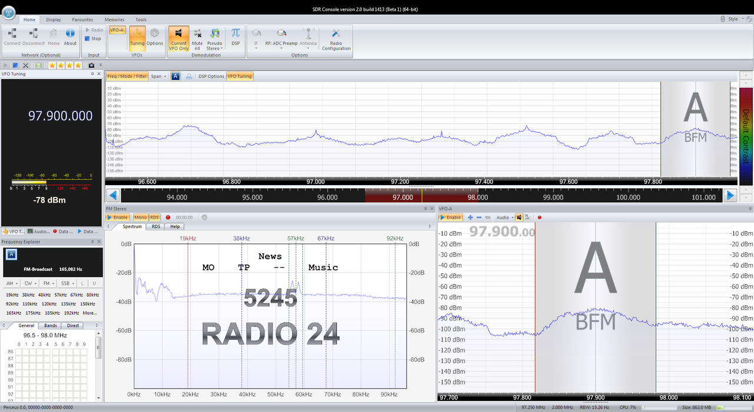Start VFO-A recording red dot
754x412 pixels.
point(539,217)
